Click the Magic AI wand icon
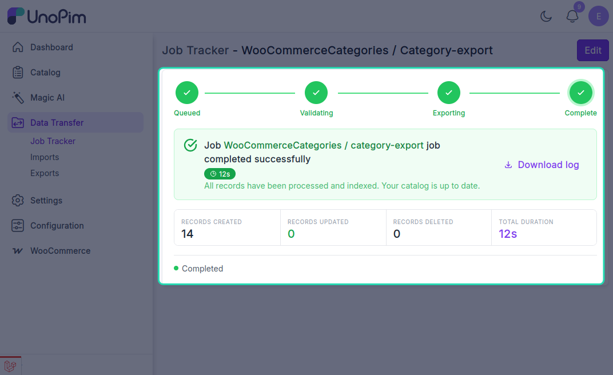 tap(18, 98)
